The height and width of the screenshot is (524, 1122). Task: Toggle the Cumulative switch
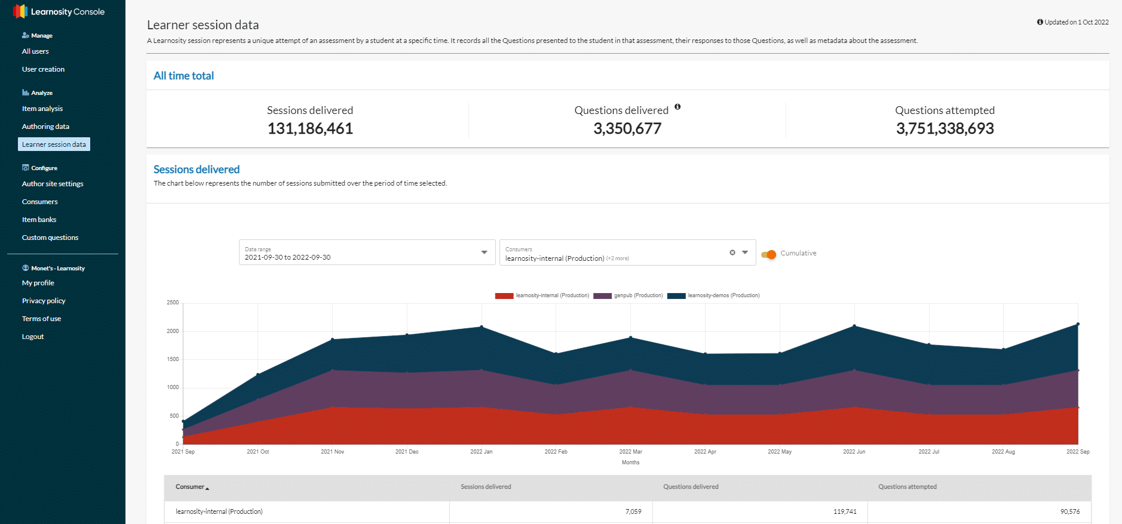pyautogui.click(x=769, y=254)
